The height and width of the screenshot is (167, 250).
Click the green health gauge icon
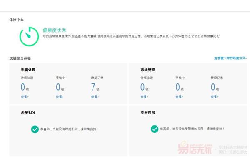[29, 36]
